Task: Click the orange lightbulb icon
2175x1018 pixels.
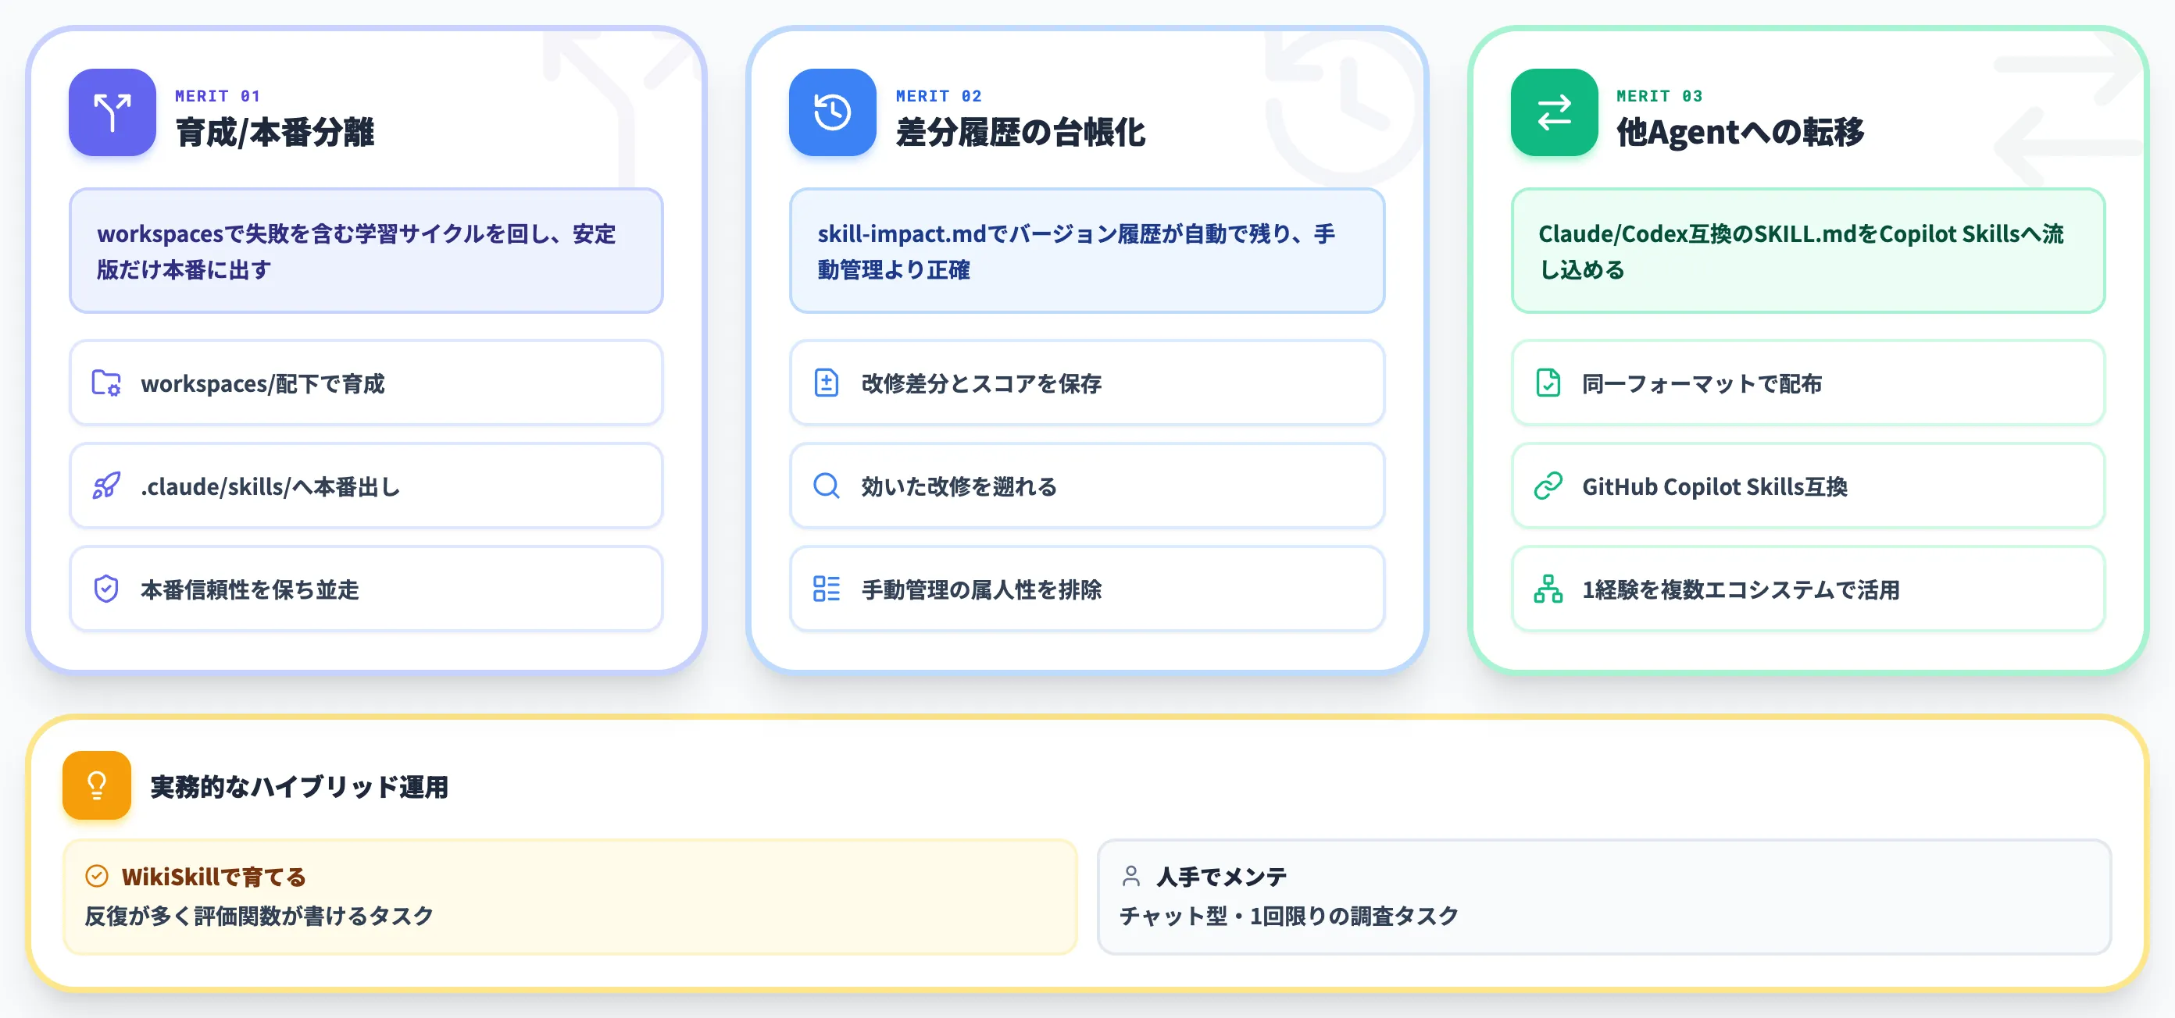Action: pyautogui.click(x=97, y=785)
